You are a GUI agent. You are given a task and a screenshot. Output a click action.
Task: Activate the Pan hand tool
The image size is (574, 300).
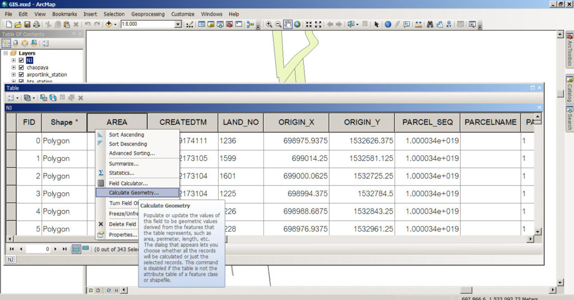click(x=288, y=25)
